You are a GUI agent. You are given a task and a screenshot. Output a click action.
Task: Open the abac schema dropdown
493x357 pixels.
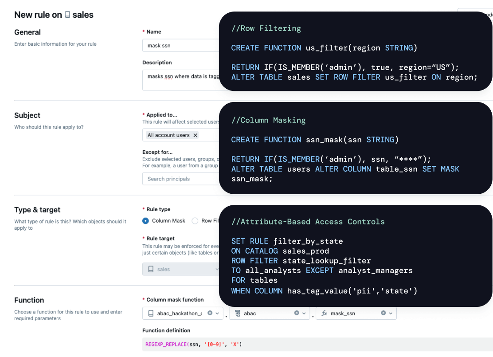304,313
